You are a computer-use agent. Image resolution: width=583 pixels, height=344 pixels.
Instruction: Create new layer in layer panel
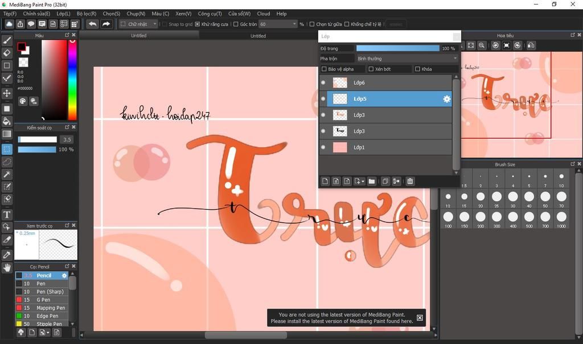pyautogui.click(x=325, y=181)
